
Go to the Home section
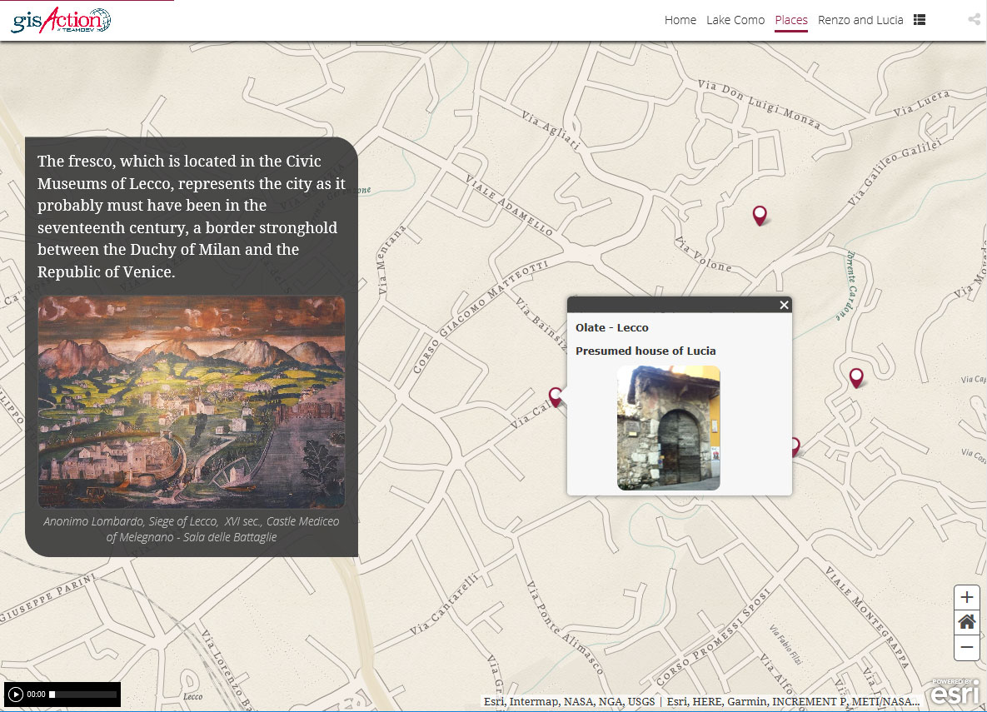680,20
